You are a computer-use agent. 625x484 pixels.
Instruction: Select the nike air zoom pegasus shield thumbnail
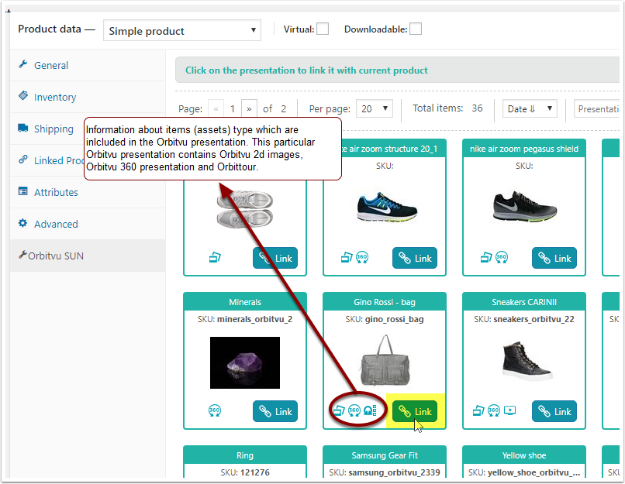coord(524,206)
